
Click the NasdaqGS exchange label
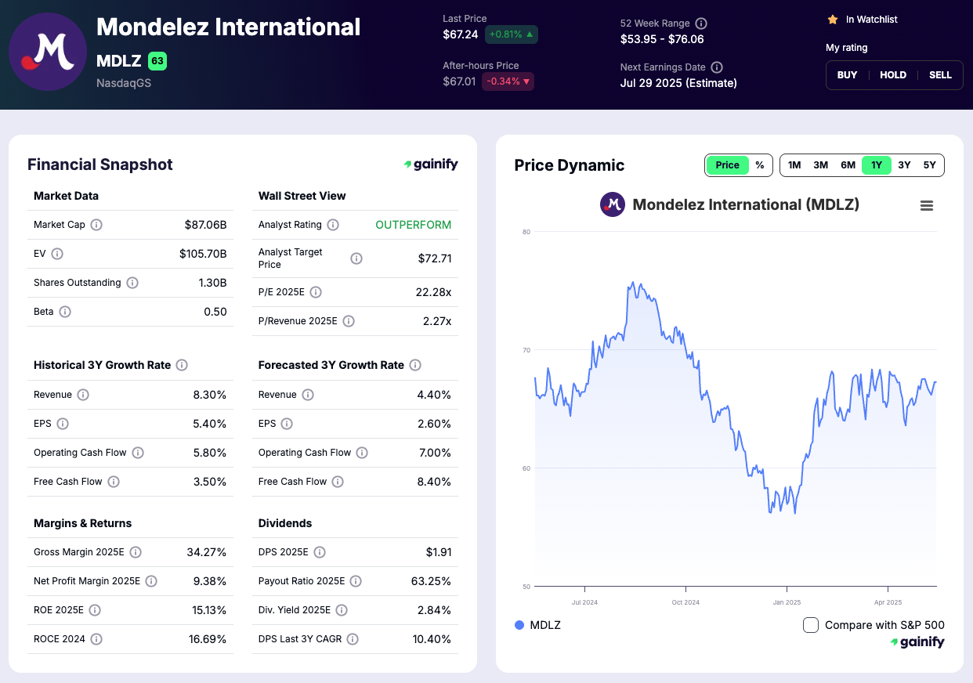pyautogui.click(x=124, y=82)
